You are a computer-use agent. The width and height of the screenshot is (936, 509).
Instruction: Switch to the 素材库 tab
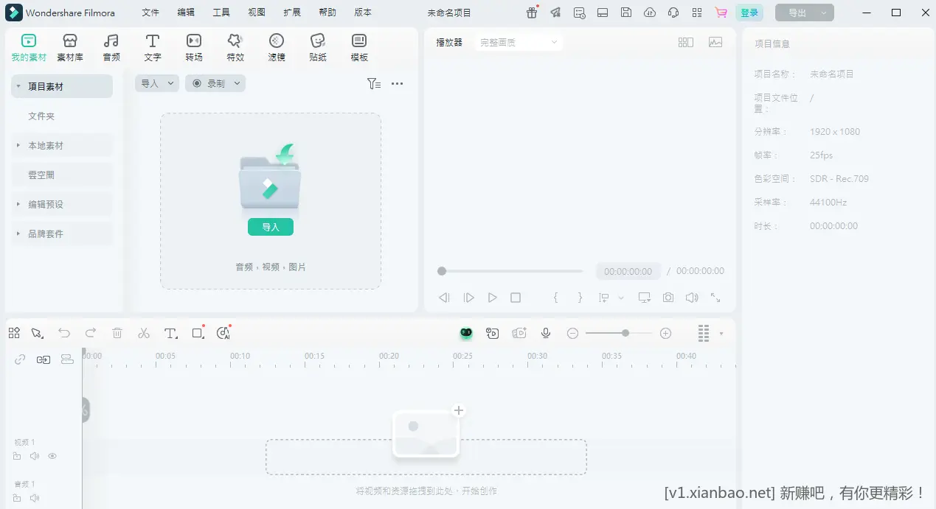coord(70,46)
